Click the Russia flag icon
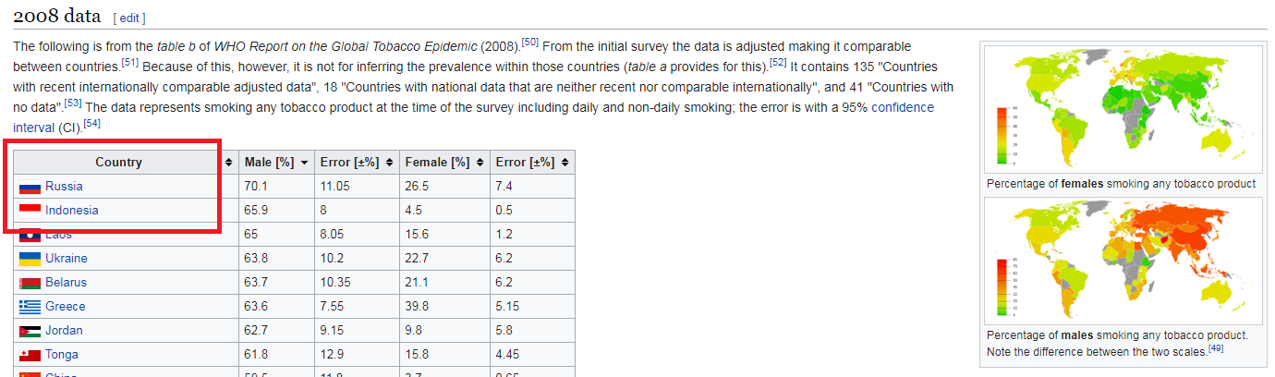 pyautogui.click(x=30, y=187)
